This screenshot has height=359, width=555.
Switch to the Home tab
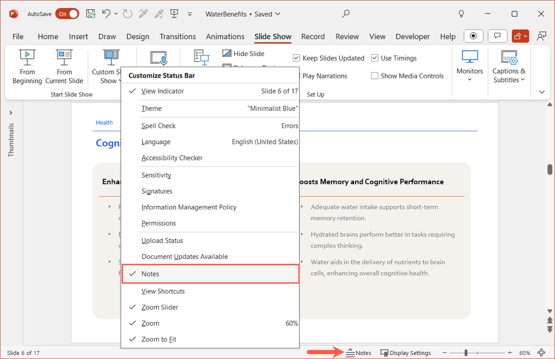(48, 37)
